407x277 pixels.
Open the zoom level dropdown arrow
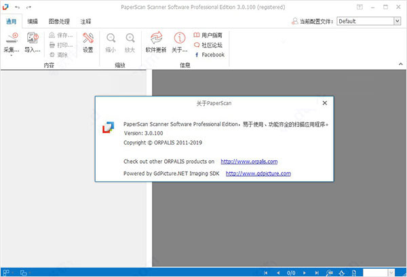391,272
